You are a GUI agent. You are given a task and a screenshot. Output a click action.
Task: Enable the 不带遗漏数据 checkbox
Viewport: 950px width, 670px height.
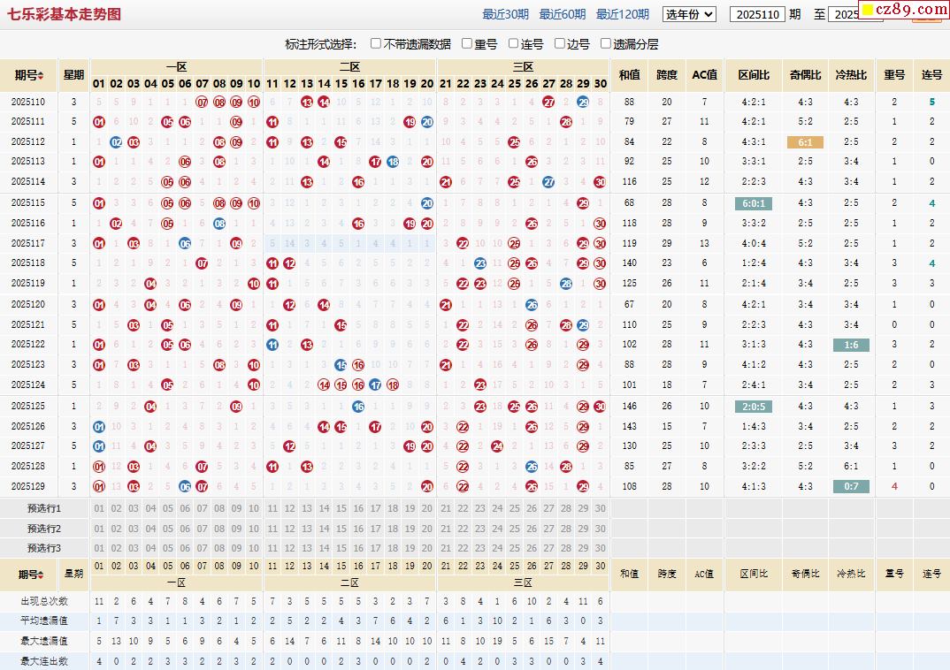click(376, 43)
